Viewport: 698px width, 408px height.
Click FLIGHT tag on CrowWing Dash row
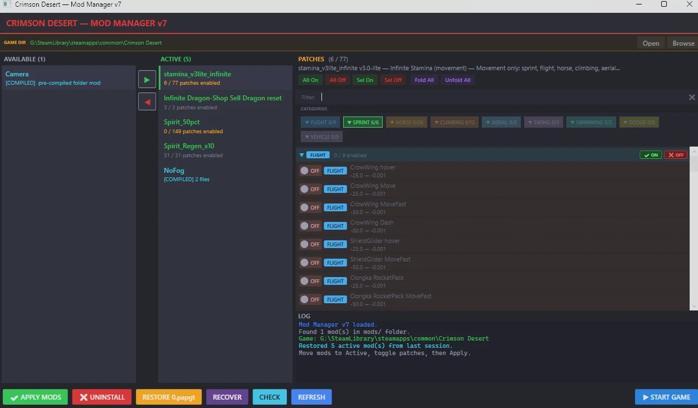tap(335, 226)
